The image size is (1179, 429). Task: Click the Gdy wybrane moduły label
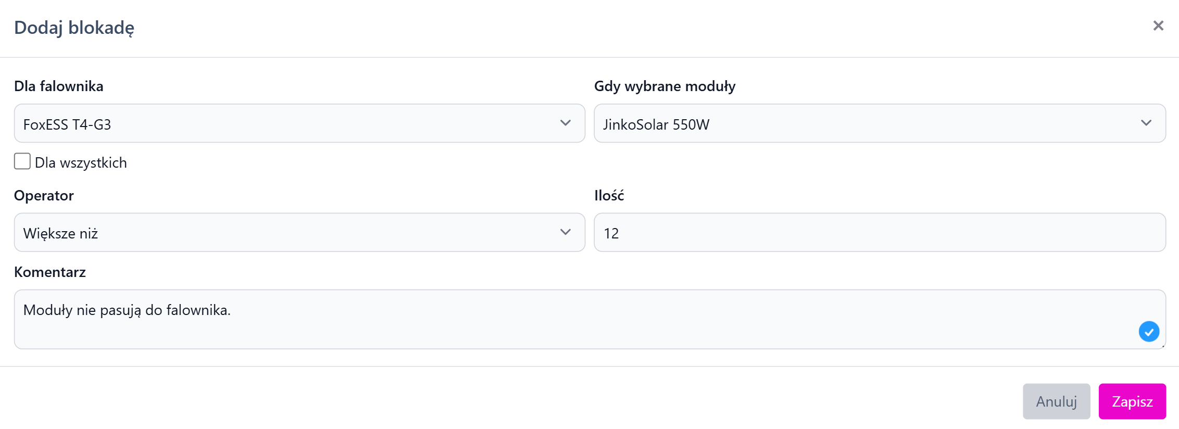(665, 86)
